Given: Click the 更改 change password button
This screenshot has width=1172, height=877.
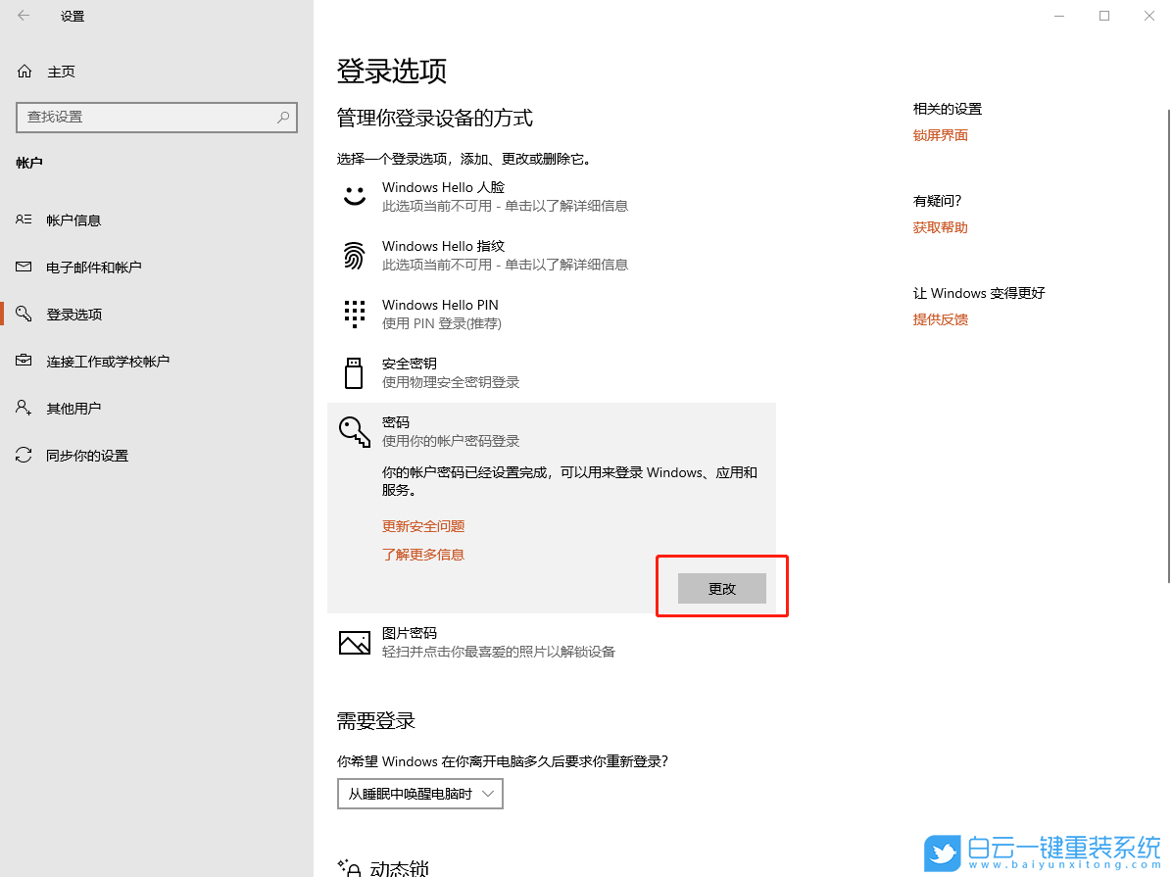Looking at the screenshot, I should (x=721, y=588).
